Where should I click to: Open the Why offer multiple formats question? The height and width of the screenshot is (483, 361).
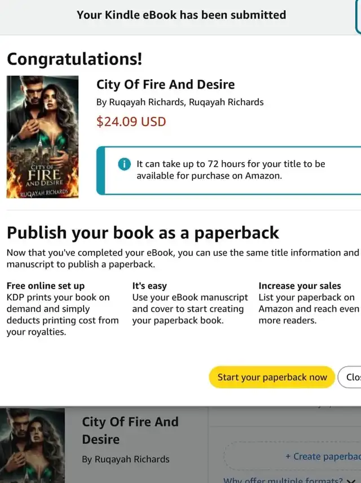[283, 480]
